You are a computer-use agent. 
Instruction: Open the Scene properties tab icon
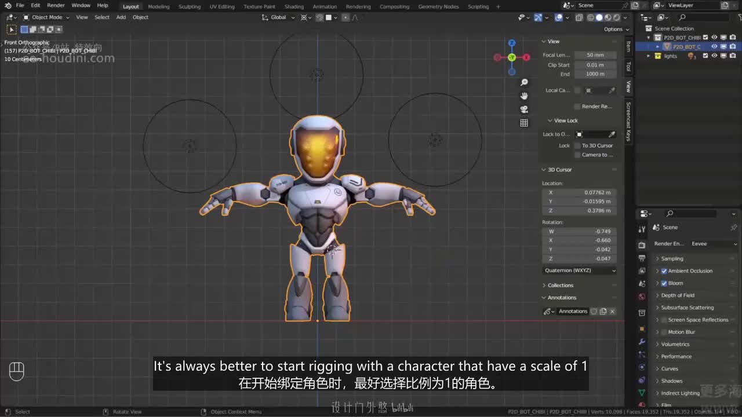click(642, 284)
